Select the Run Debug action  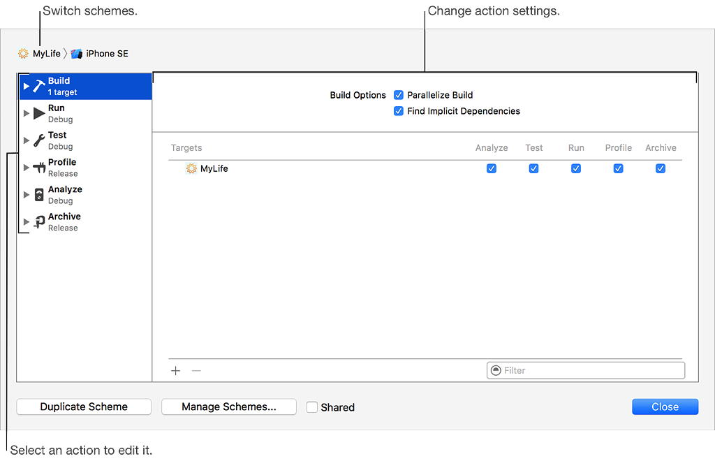[x=86, y=113]
